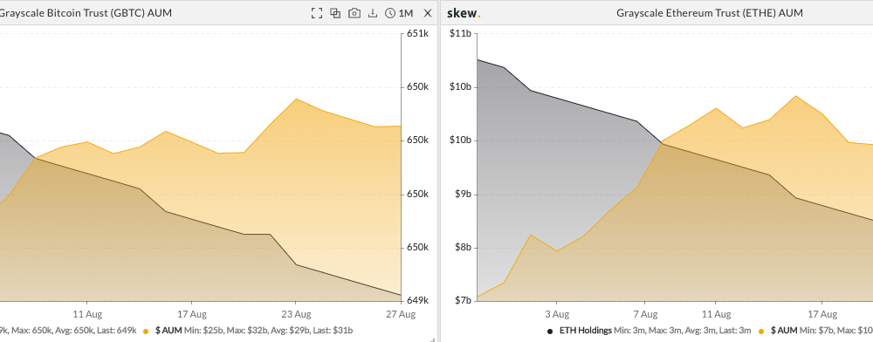Click the 17 Aug label on ETHE chart
The width and height of the screenshot is (873, 342).
point(822,314)
